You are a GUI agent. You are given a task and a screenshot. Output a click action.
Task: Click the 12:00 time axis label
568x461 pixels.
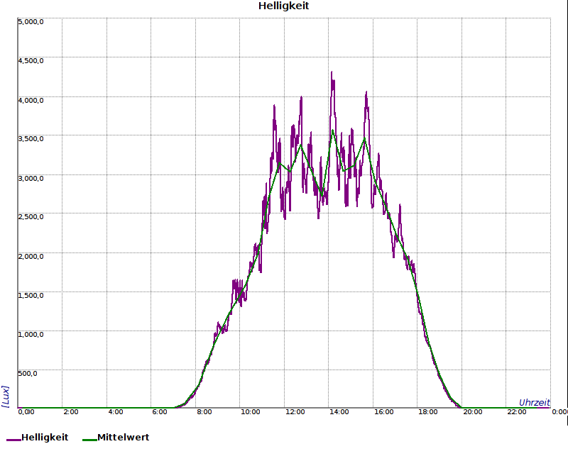(x=295, y=412)
